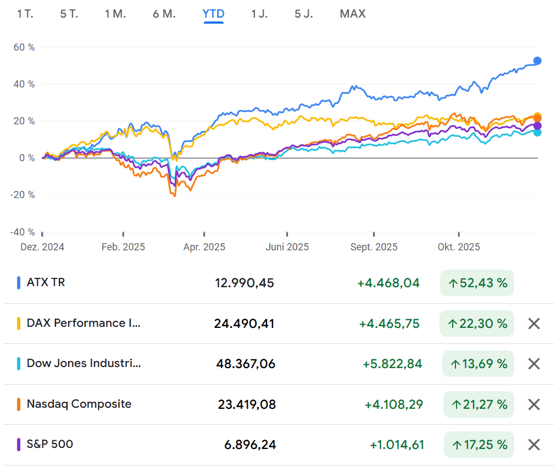Switch to the 1 T. time range
The height and width of the screenshot is (471, 556).
click(25, 14)
